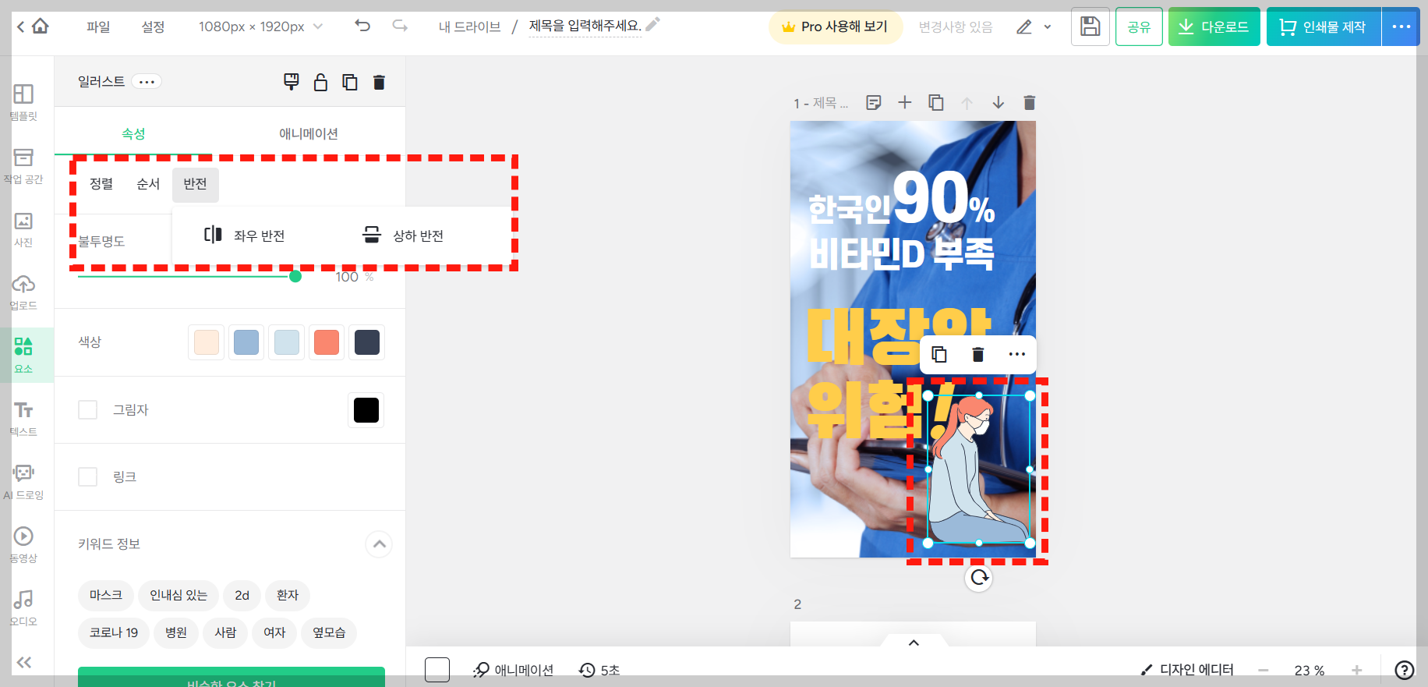Open the 설정 menu
Image resolution: width=1428 pixels, height=687 pixels.
point(153,27)
